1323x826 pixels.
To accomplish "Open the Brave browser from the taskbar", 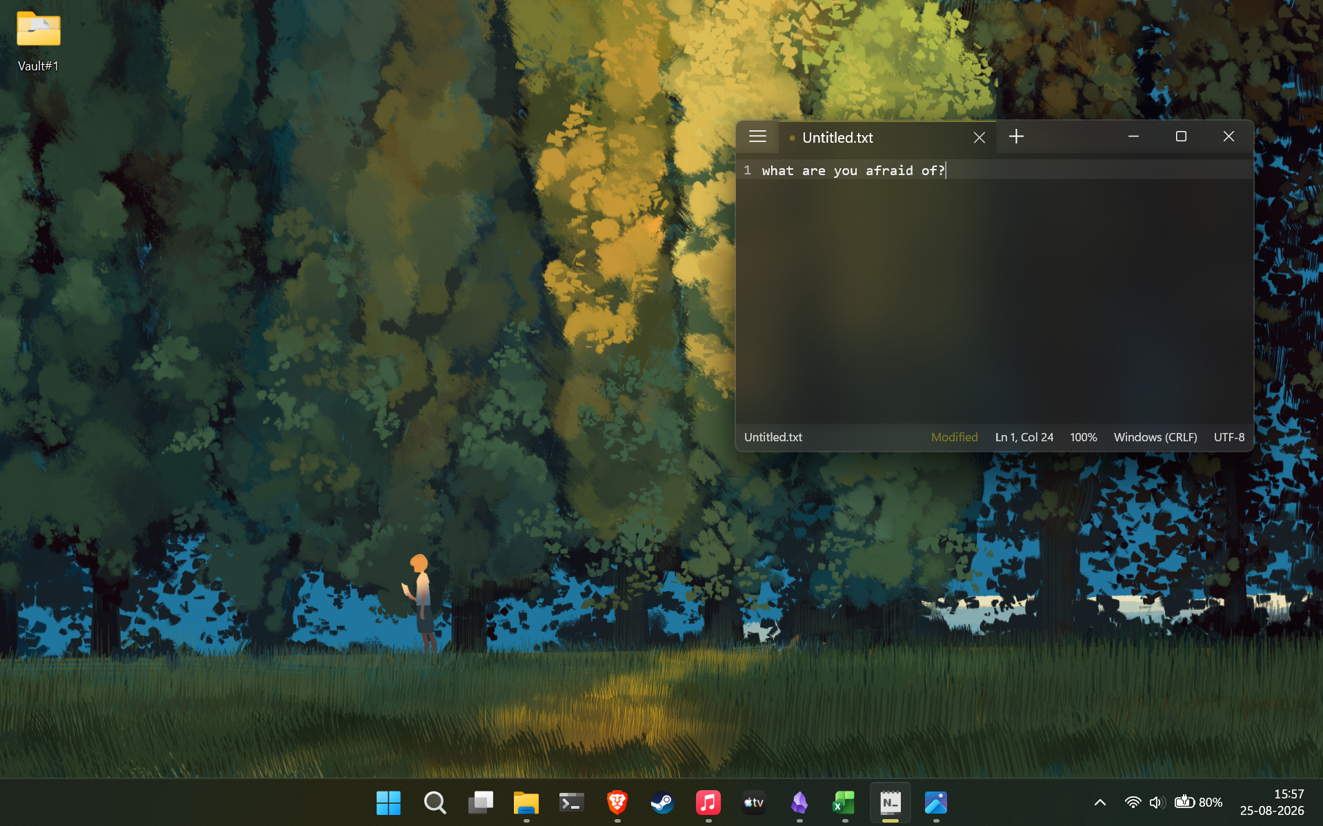I will (x=617, y=803).
